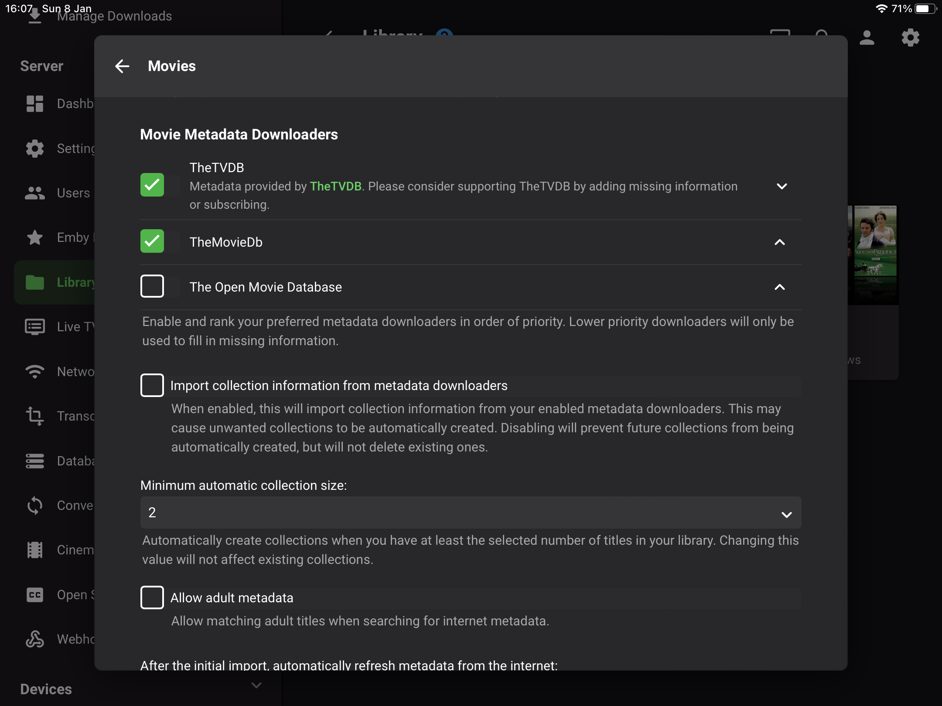
Task: Enable Import collection information checkbox
Action: [152, 385]
